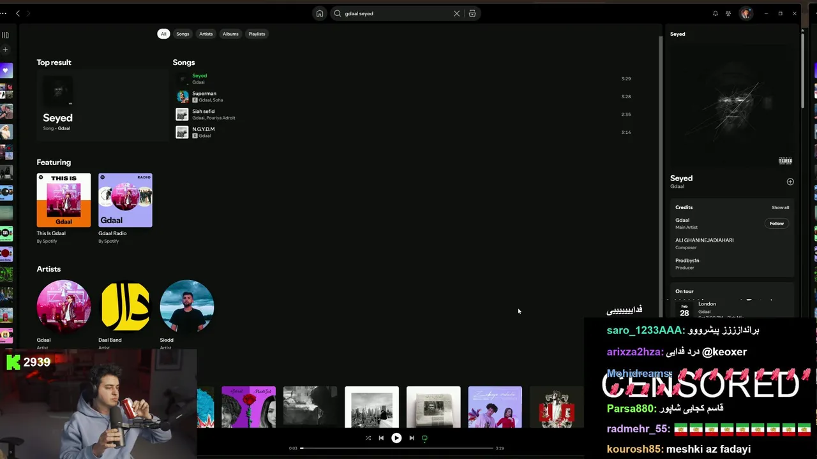Click Gdaal main artist in Credits
The image size is (817, 459).
click(682, 220)
